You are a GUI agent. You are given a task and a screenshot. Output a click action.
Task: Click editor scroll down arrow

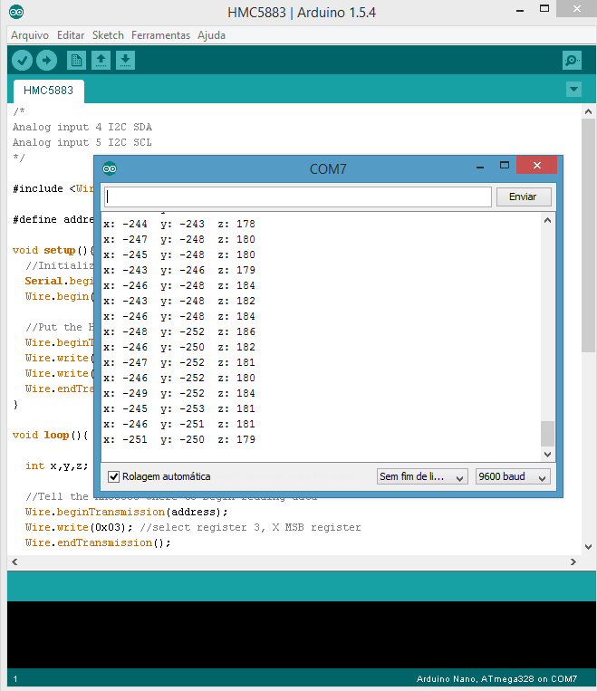tap(588, 546)
